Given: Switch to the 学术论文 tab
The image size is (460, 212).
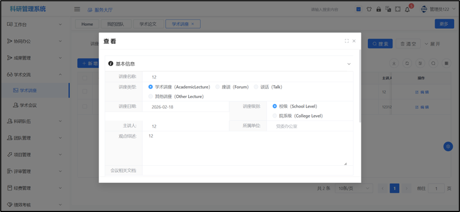Looking at the screenshot, I should pos(148,24).
